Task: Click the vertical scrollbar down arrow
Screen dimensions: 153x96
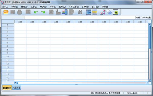Action: (x=149, y=80)
